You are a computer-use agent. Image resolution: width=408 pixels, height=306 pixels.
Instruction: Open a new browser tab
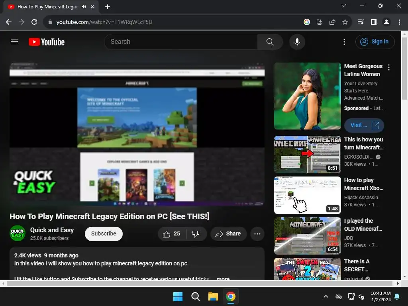[108, 7]
